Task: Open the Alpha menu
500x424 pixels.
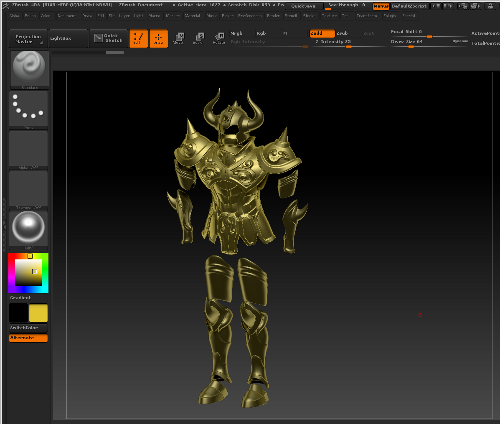Action: pos(14,15)
